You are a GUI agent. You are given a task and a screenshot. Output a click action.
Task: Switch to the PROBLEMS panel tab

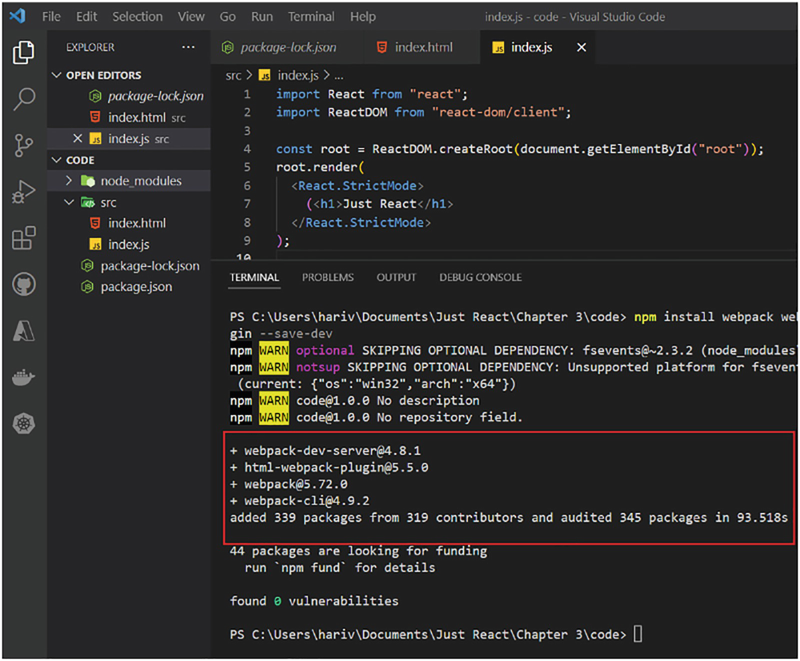(x=327, y=277)
